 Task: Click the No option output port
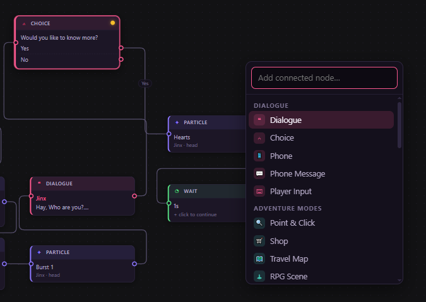(121, 59)
